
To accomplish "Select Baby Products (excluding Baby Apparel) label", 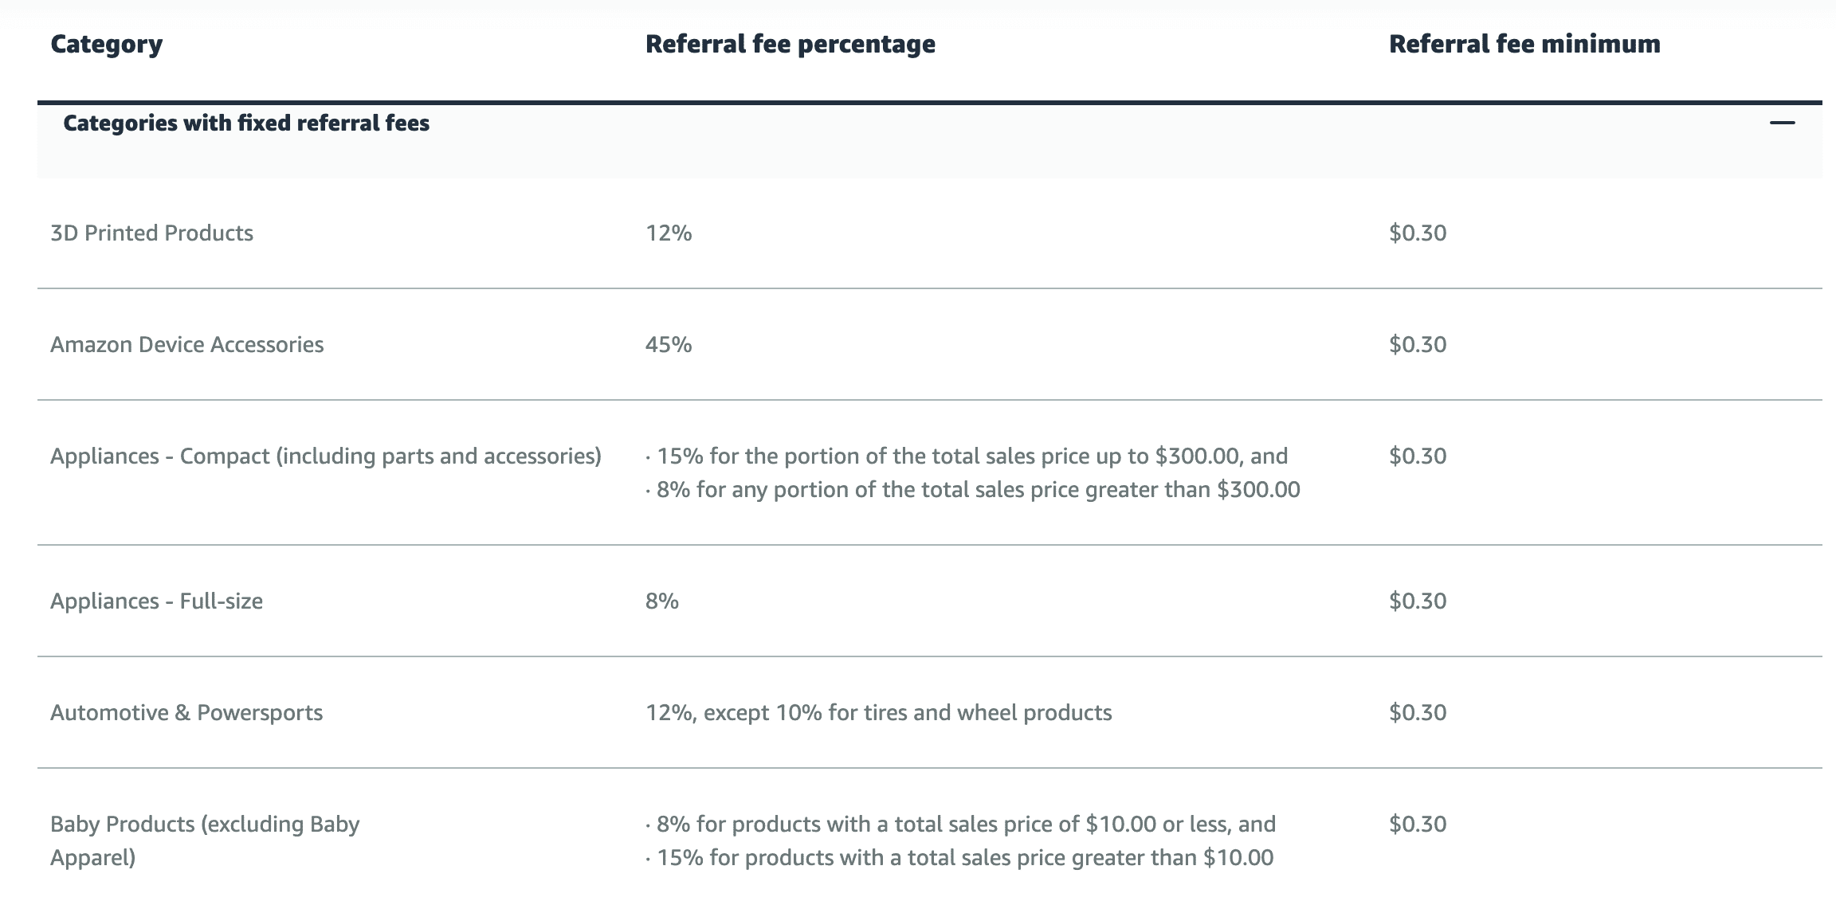I will [x=205, y=840].
